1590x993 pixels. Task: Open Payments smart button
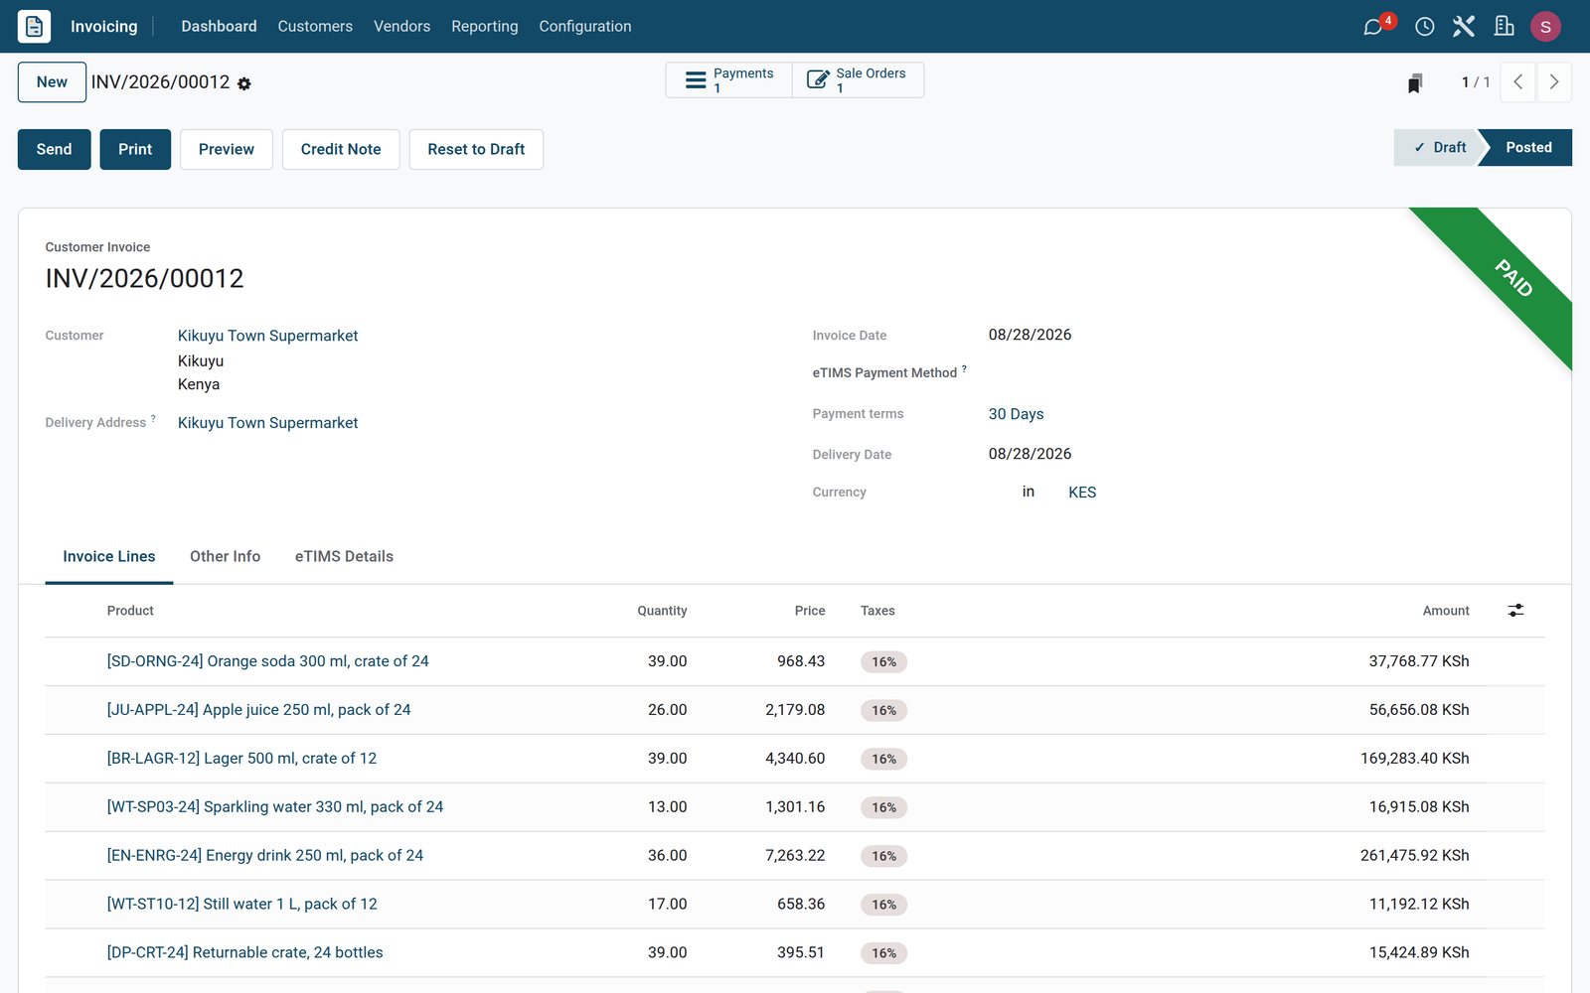(728, 80)
